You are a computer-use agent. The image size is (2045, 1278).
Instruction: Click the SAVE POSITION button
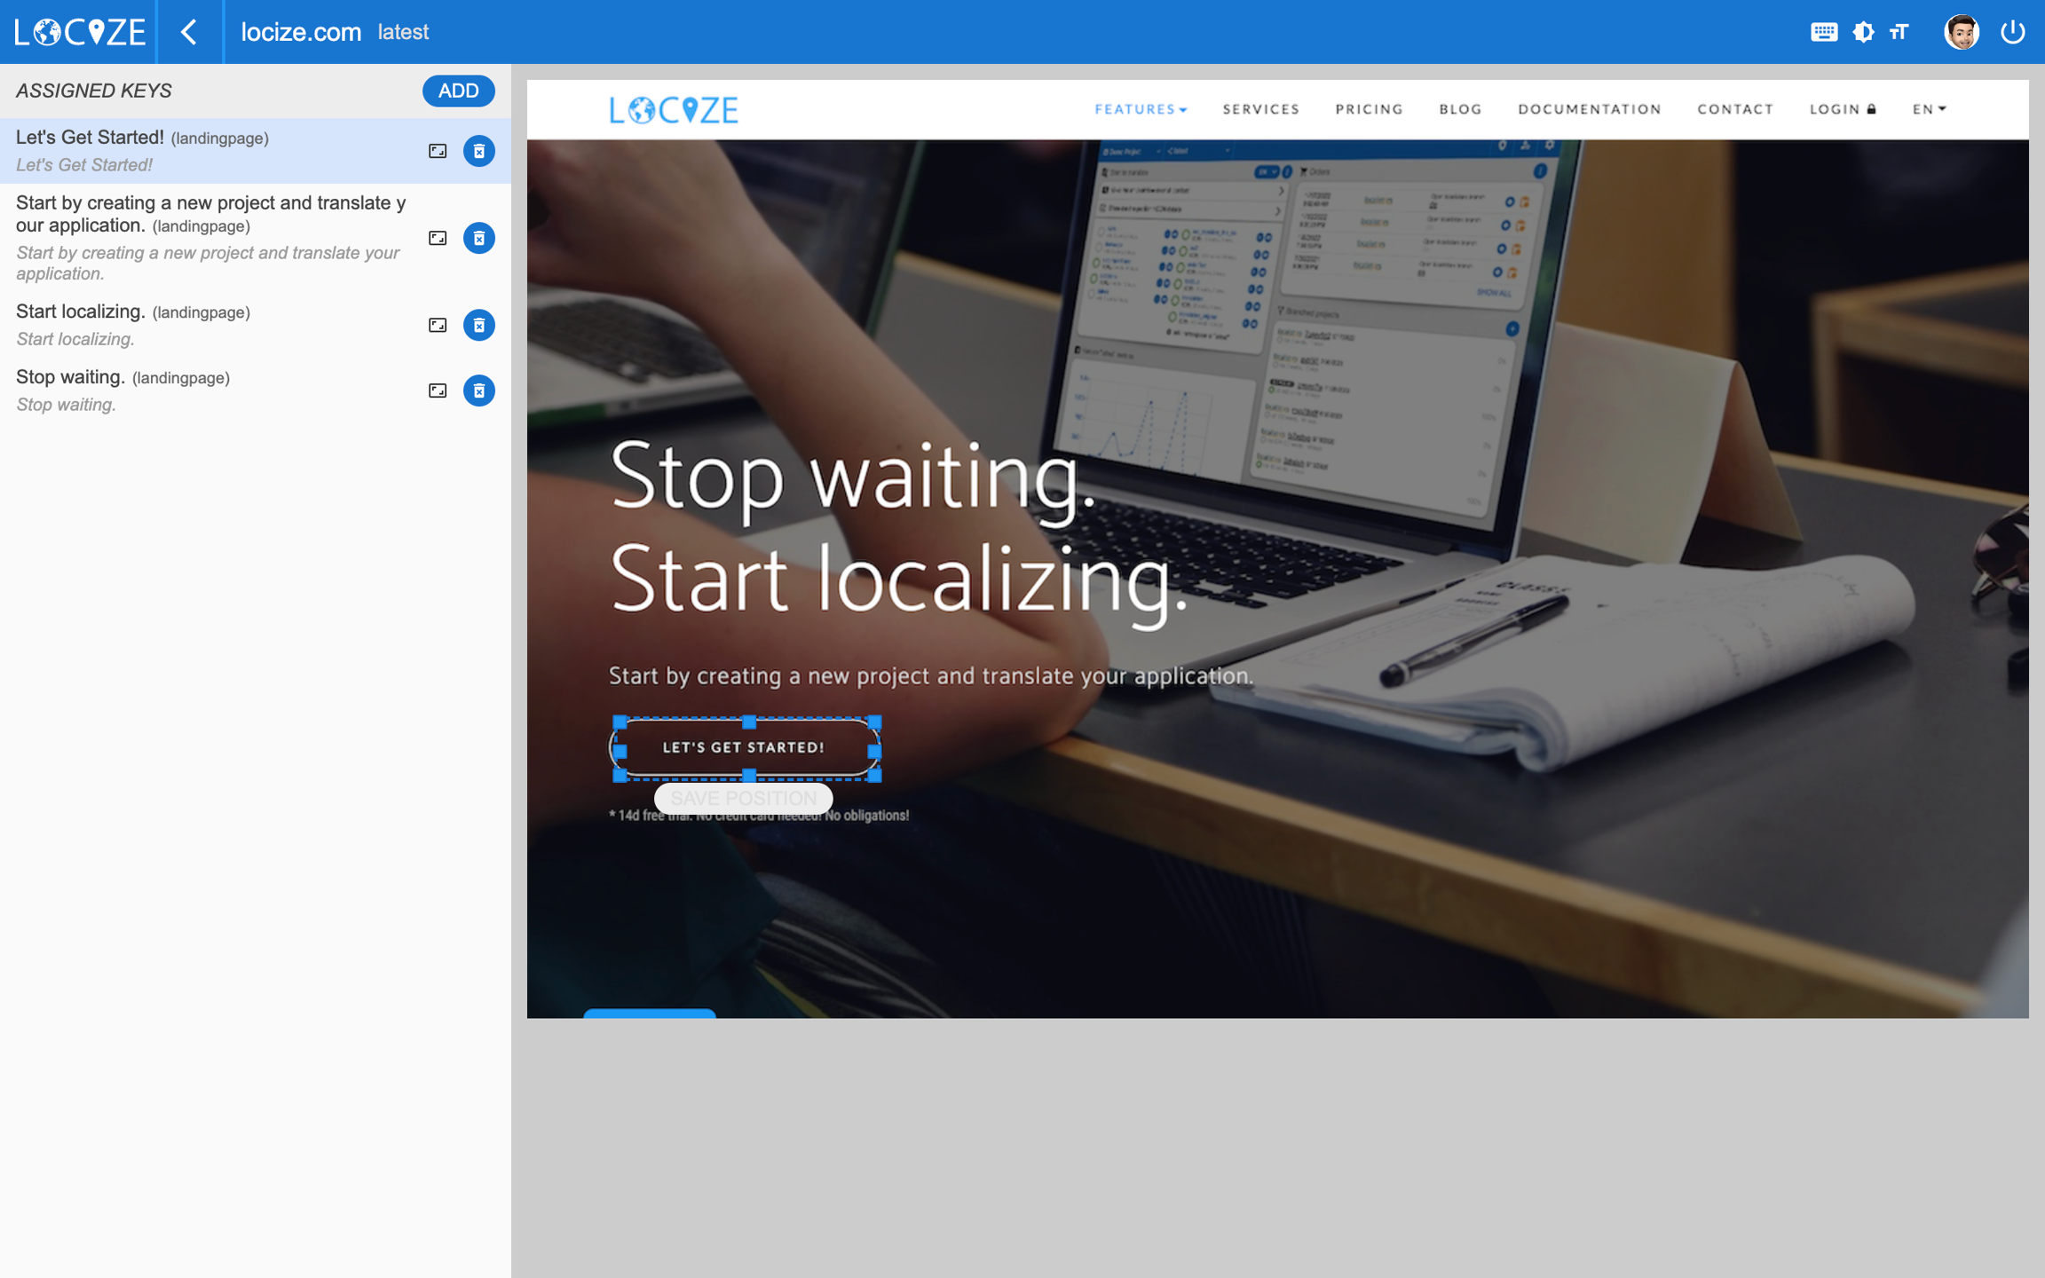[x=743, y=798]
